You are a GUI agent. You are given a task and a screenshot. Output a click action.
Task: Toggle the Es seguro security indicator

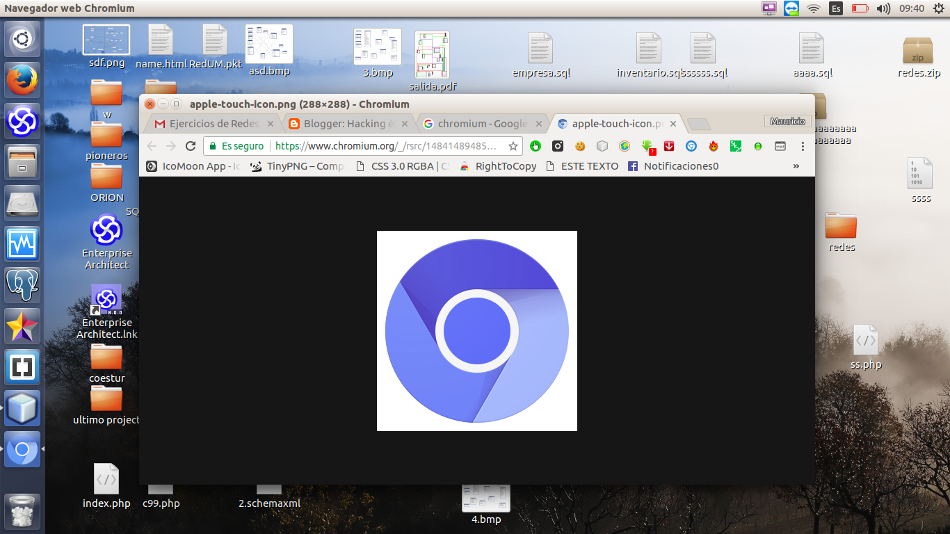pyautogui.click(x=237, y=147)
